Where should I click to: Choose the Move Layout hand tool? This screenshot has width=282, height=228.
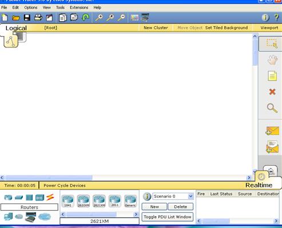pos(272,59)
